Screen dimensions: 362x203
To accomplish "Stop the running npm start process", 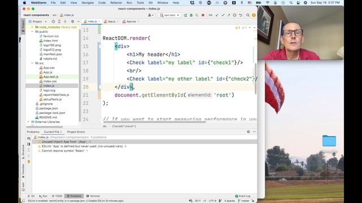I will tap(203, 15).
